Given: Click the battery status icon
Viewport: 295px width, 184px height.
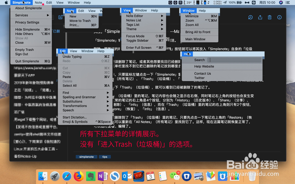Looking at the screenshot, I should [x=239, y=2].
